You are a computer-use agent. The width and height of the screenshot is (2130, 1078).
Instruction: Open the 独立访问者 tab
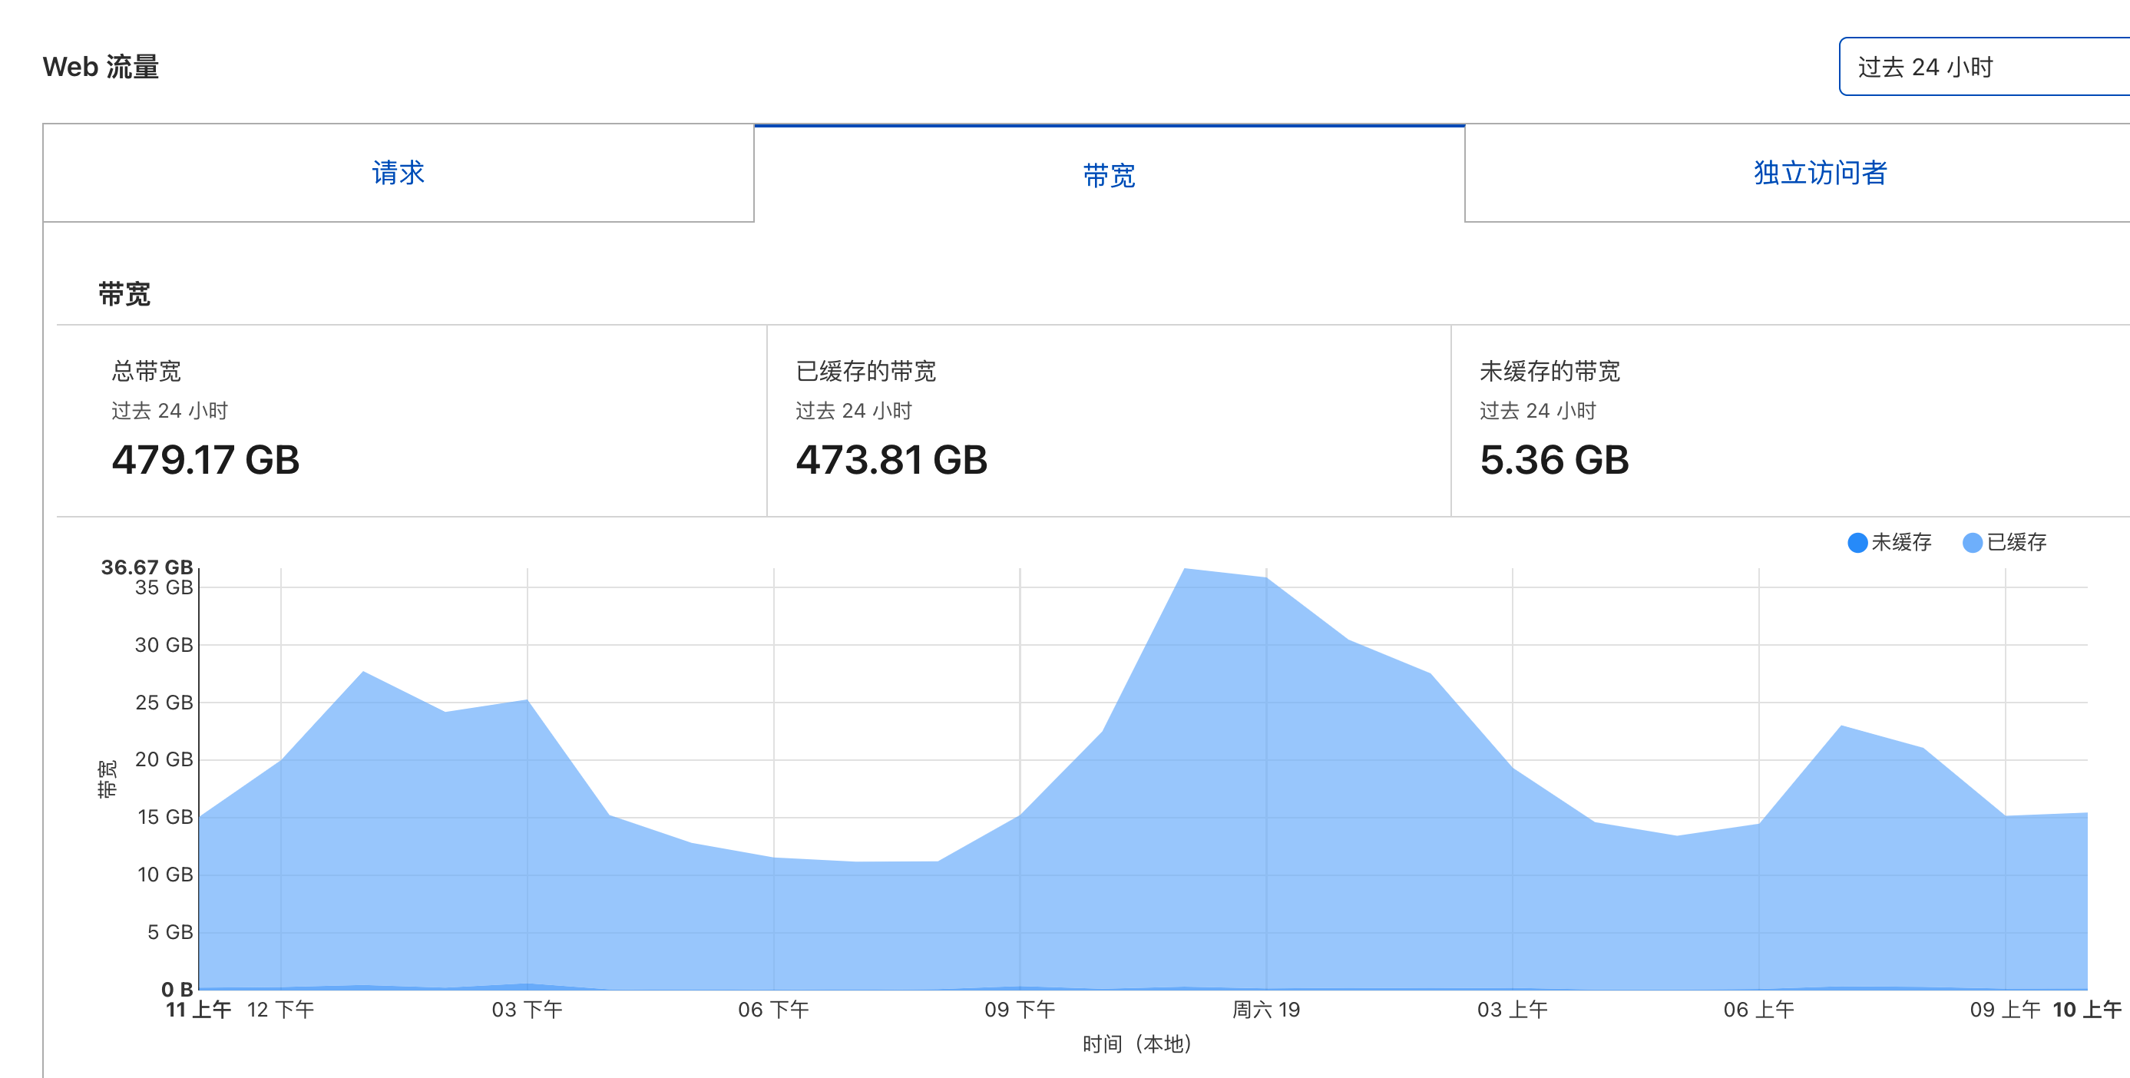coord(1820,173)
